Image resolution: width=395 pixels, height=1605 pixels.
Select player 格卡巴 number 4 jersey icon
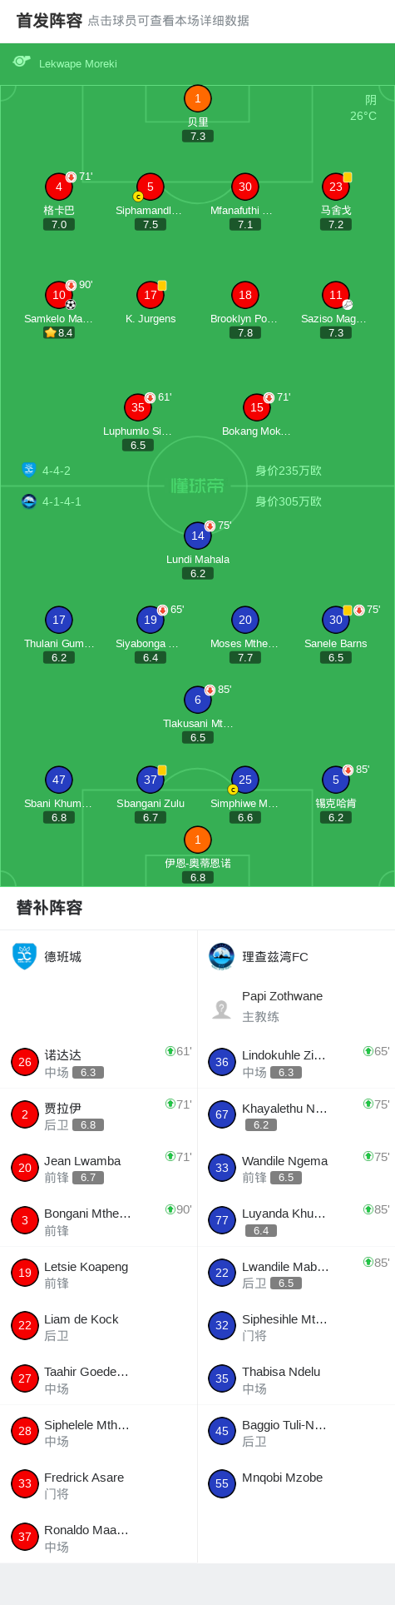pos(59,187)
